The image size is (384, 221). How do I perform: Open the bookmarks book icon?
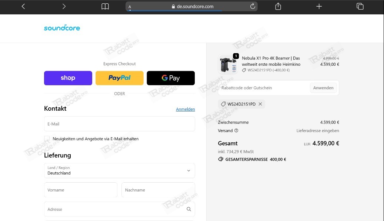pos(105,6)
